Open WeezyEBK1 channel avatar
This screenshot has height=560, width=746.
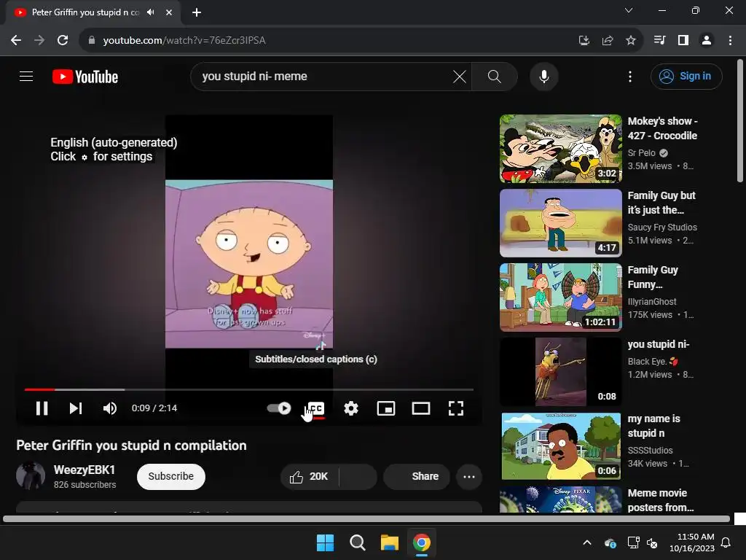click(31, 476)
